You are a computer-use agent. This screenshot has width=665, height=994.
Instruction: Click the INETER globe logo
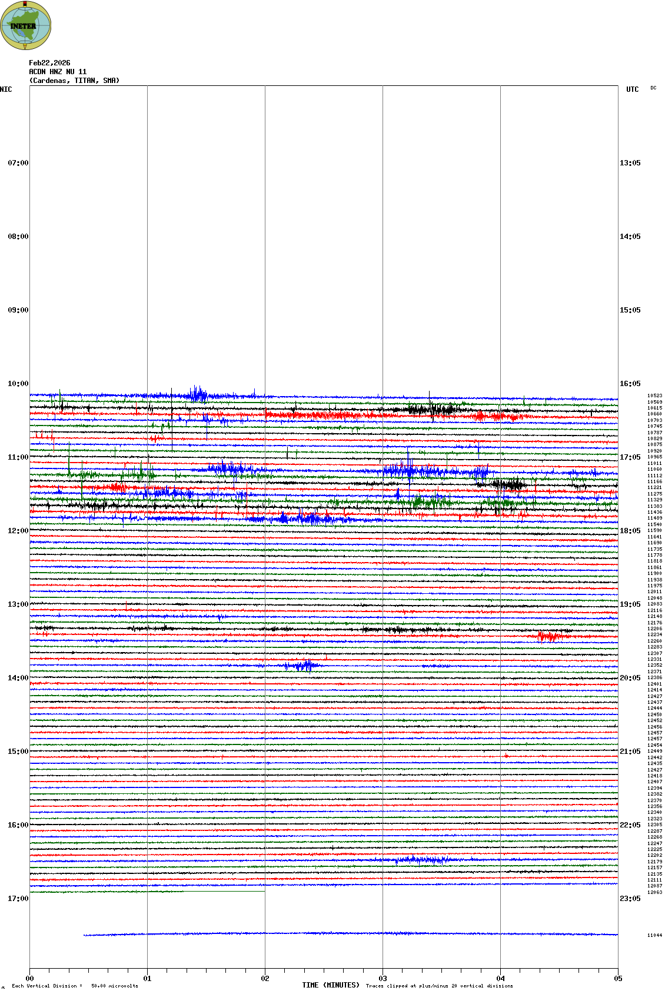25,25
